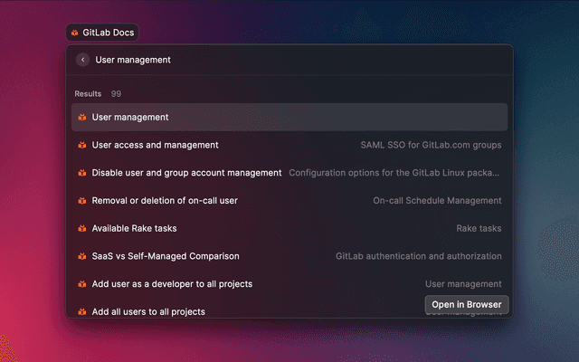579x362 pixels.
Task: Choose Removal or deletion of on-call user
Action: tap(165, 201)
